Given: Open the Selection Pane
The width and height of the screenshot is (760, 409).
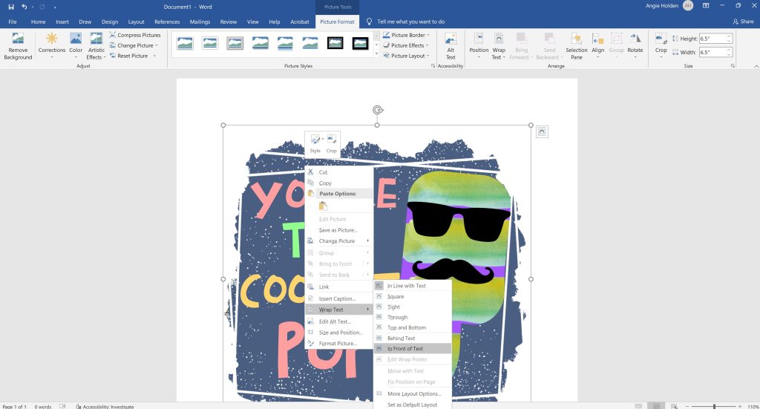Looking at the screenshot, I should [x=576, y=47].
